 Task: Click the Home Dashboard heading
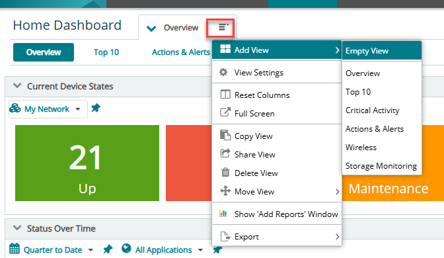67,25
